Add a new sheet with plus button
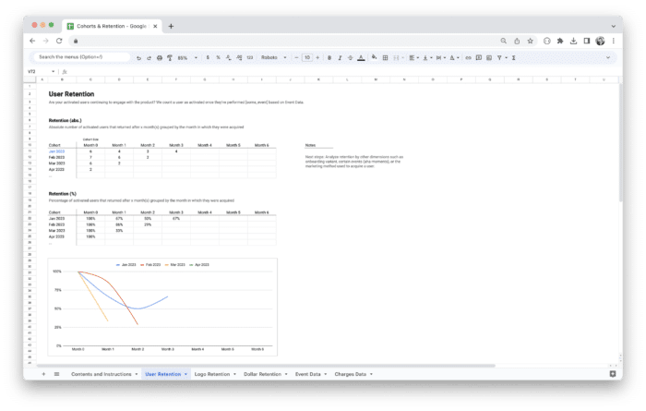This screenshot has width=646, height=411. pyautogui.click(x=43, y=374)
